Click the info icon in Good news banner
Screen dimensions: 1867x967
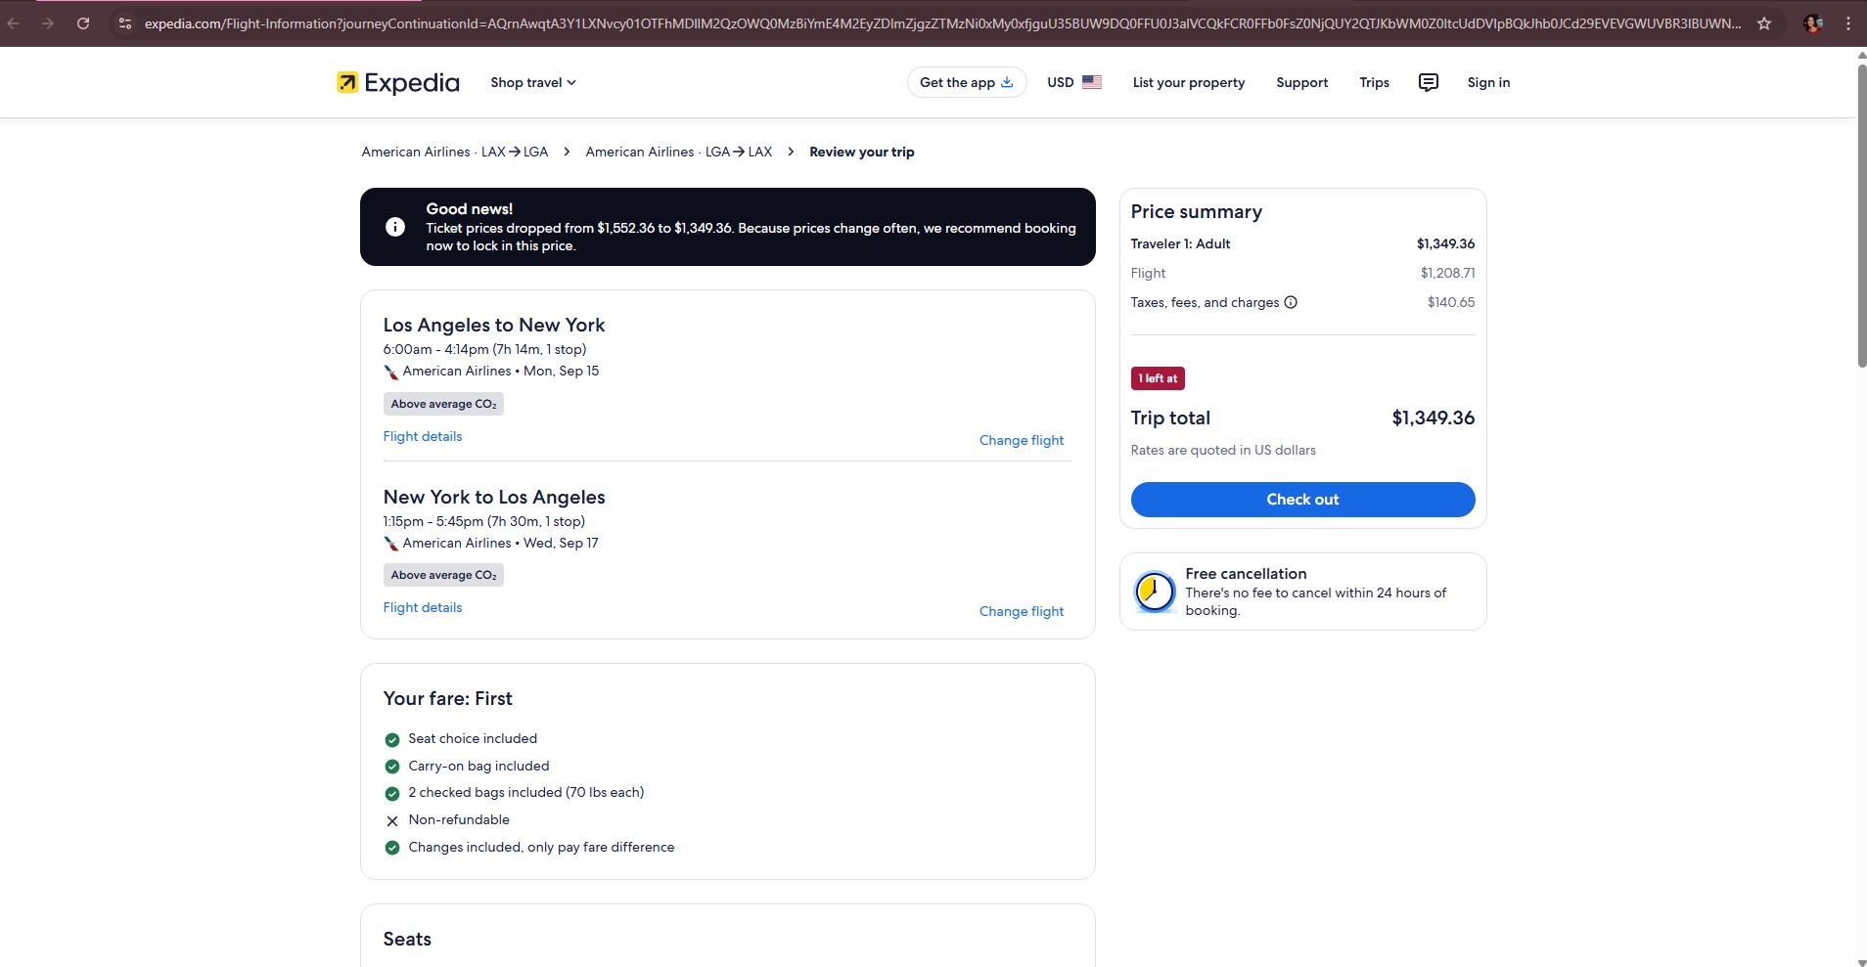[x=395, y=227]
